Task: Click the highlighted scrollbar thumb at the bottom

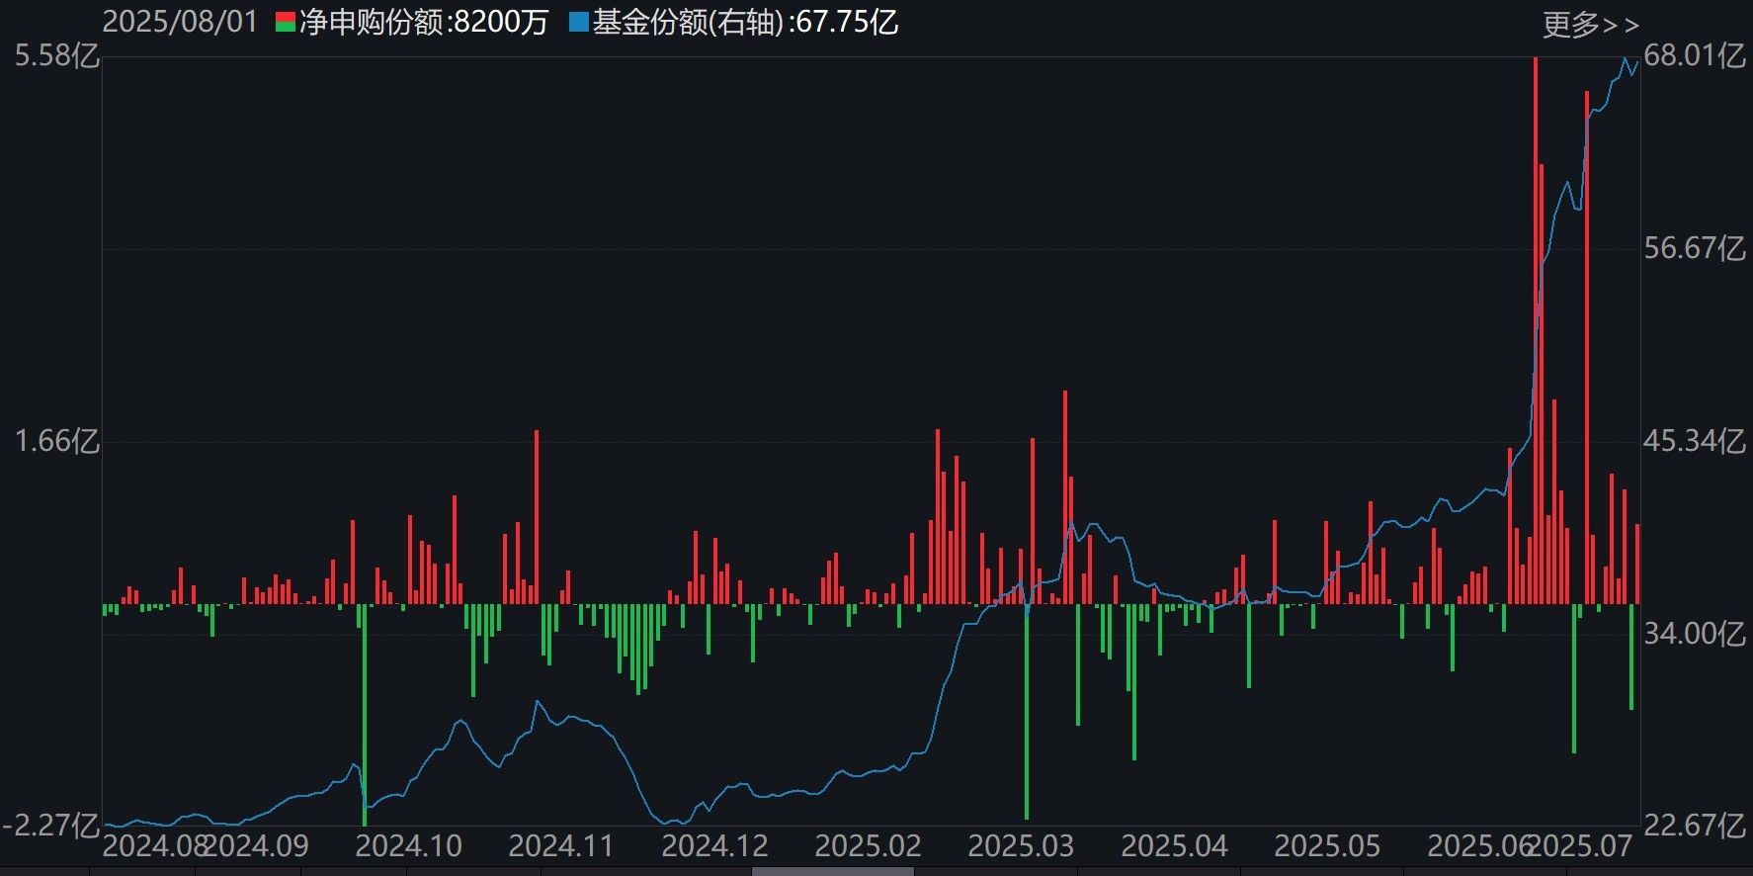Action: [832, 871]
